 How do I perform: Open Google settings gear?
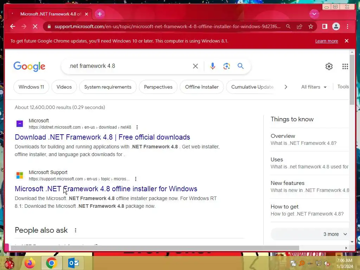[x=329, y=66]
